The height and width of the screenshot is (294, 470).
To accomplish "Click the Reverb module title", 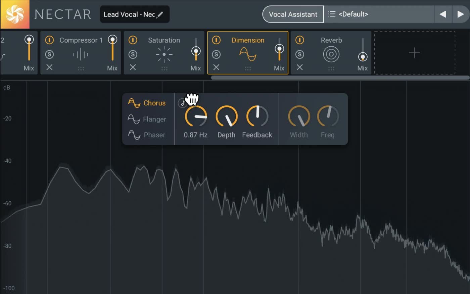I will click(x=331, y=40).
